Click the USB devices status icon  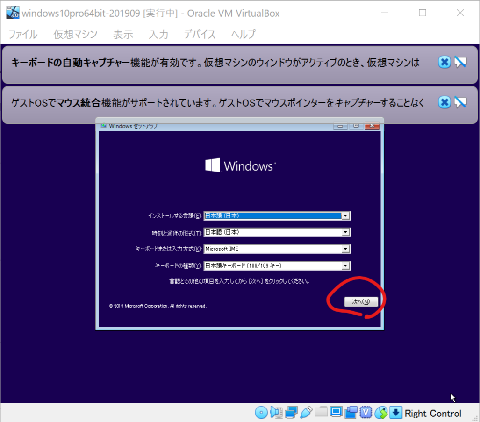[304, 413]
